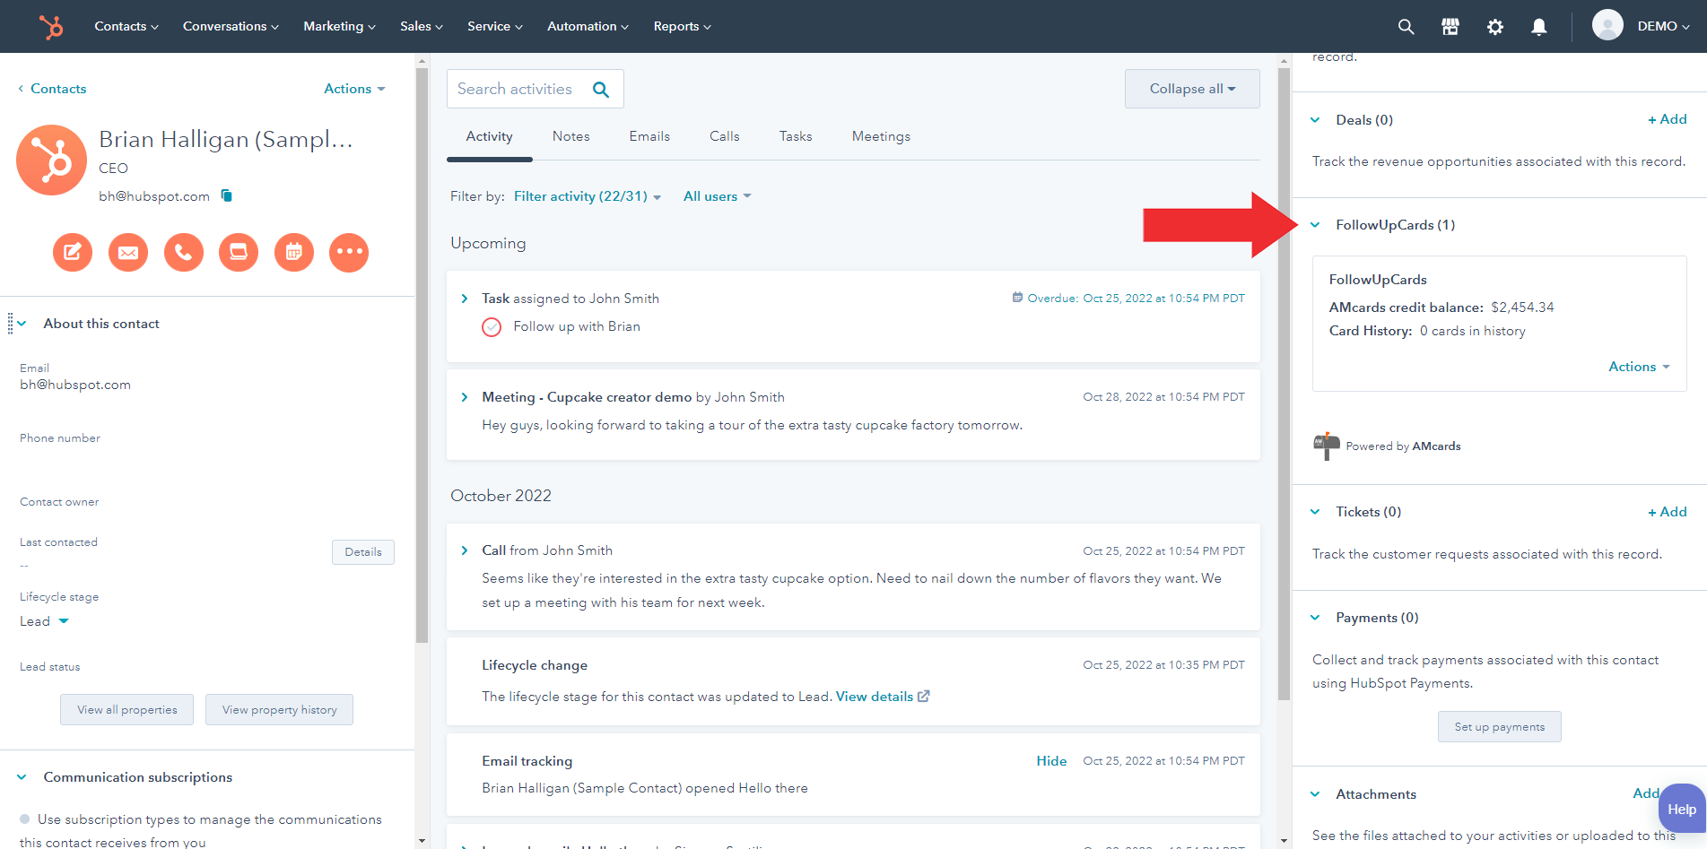Click the external link icon after View details

pyautogui.click(x=924, y=696)
